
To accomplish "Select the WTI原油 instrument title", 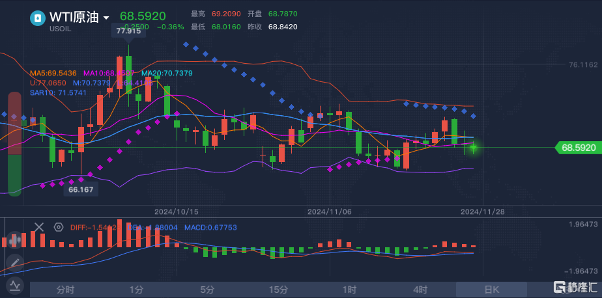I will [74, 18].
